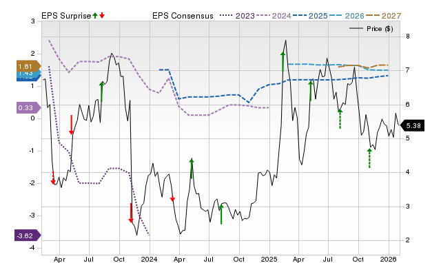The image size is (441, 263).
Task: Click the 2024 label on the time axis
Action: point(150,259)
